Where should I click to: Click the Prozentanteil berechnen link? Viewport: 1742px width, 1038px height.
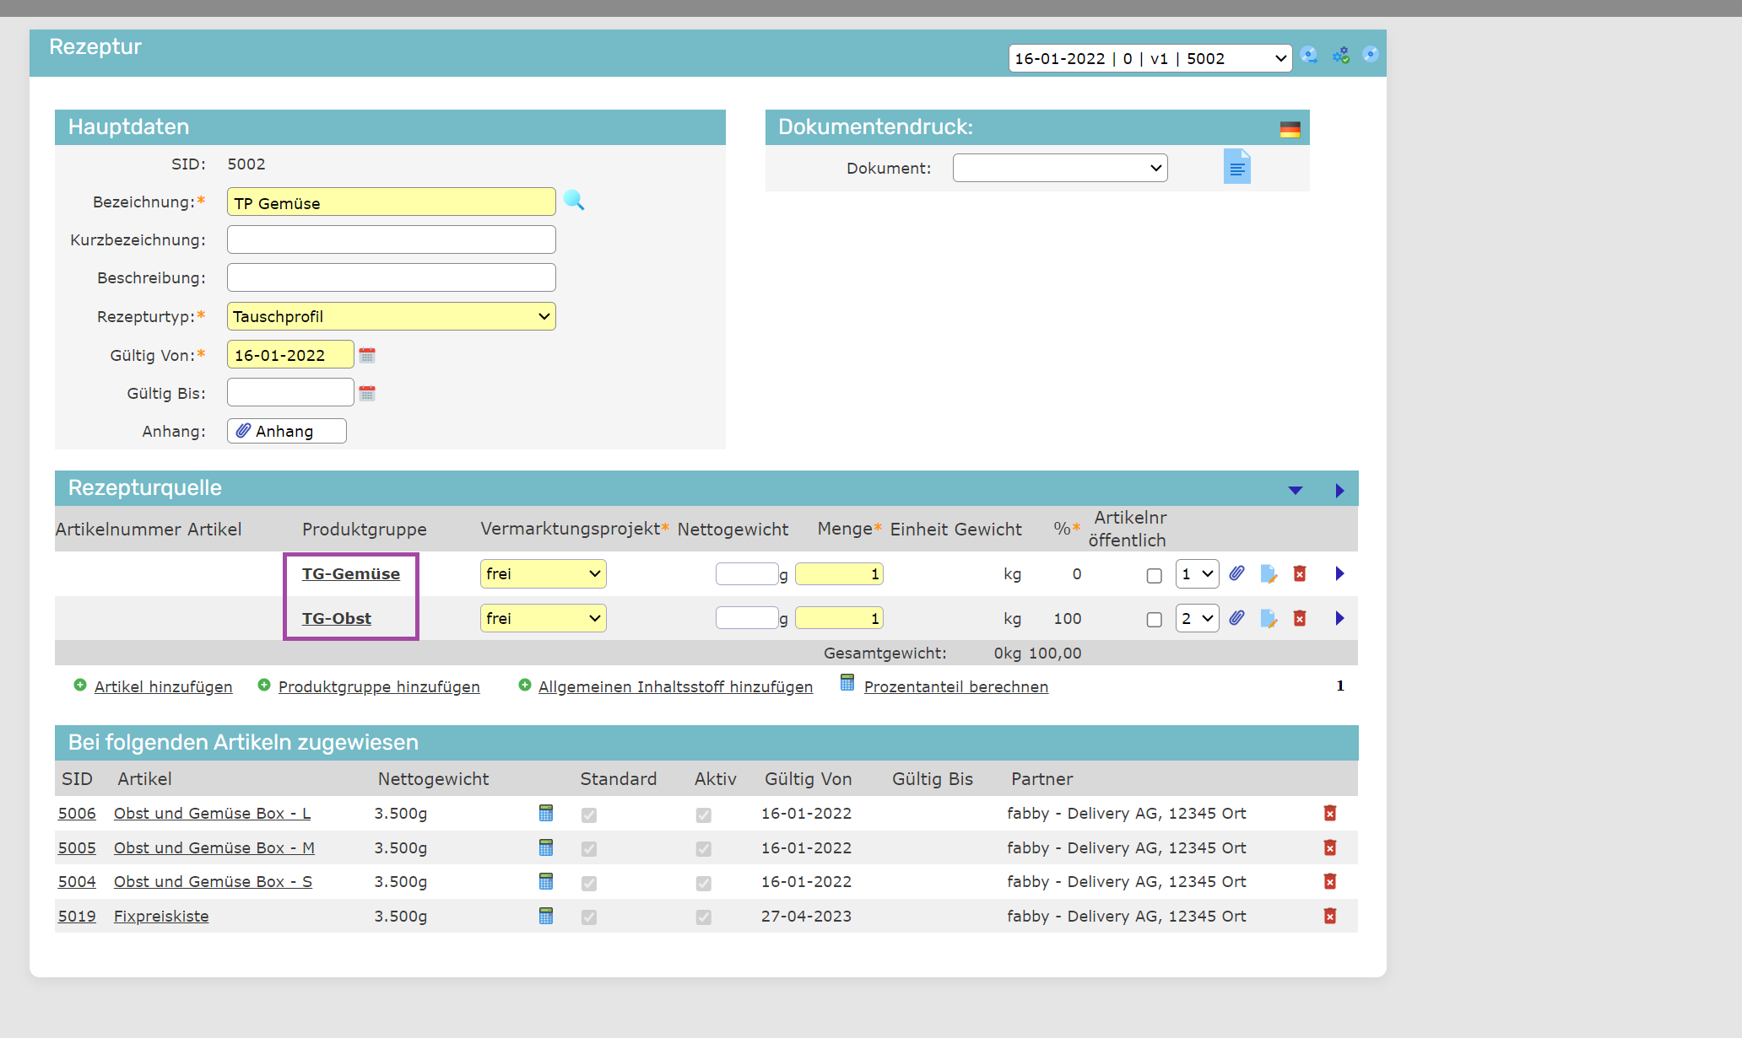[955, 686]
